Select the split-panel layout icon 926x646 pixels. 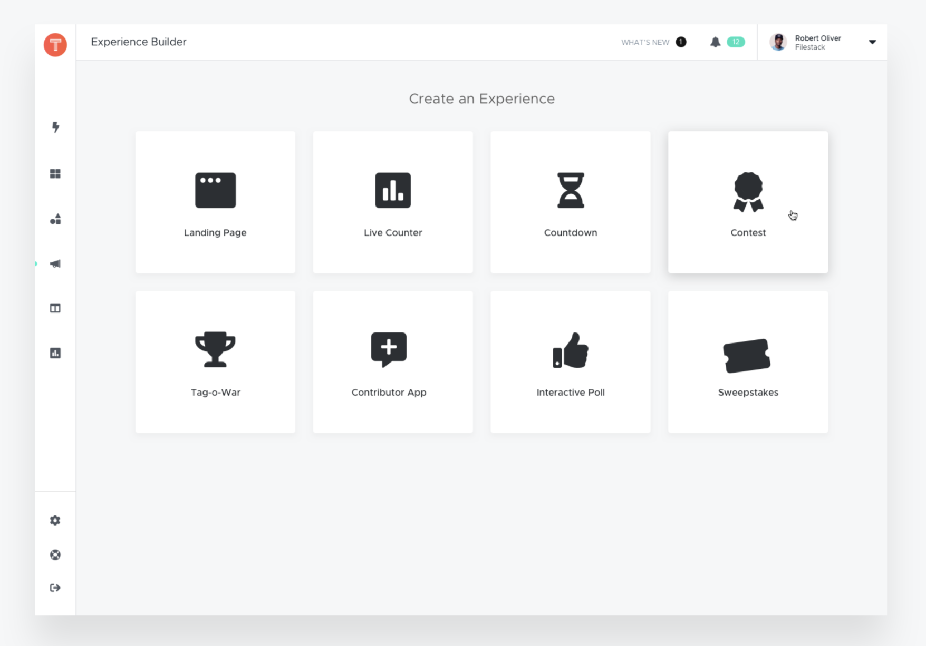55,308
